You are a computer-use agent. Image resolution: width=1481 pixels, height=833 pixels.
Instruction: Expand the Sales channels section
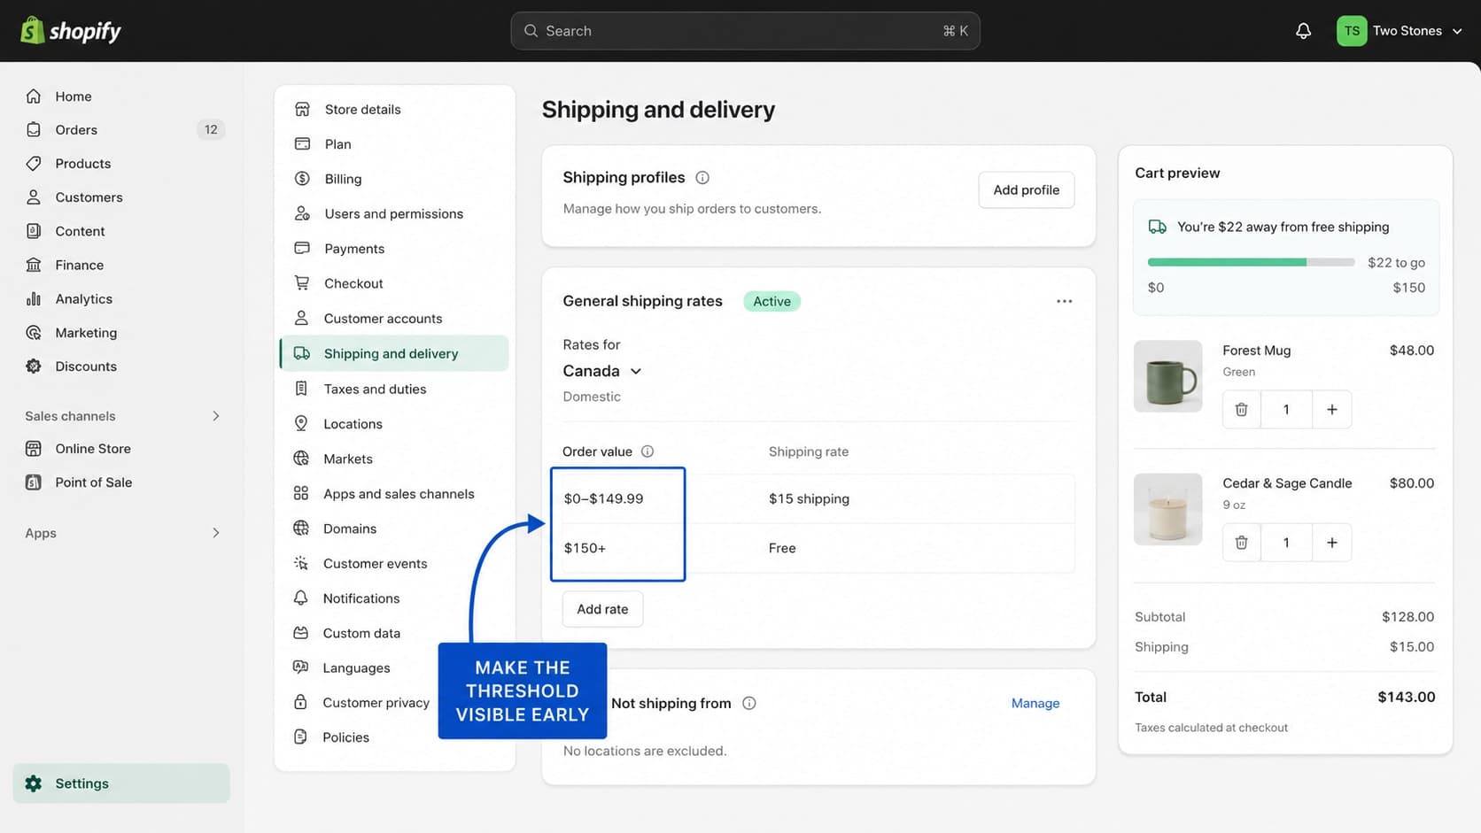[121, 416]
